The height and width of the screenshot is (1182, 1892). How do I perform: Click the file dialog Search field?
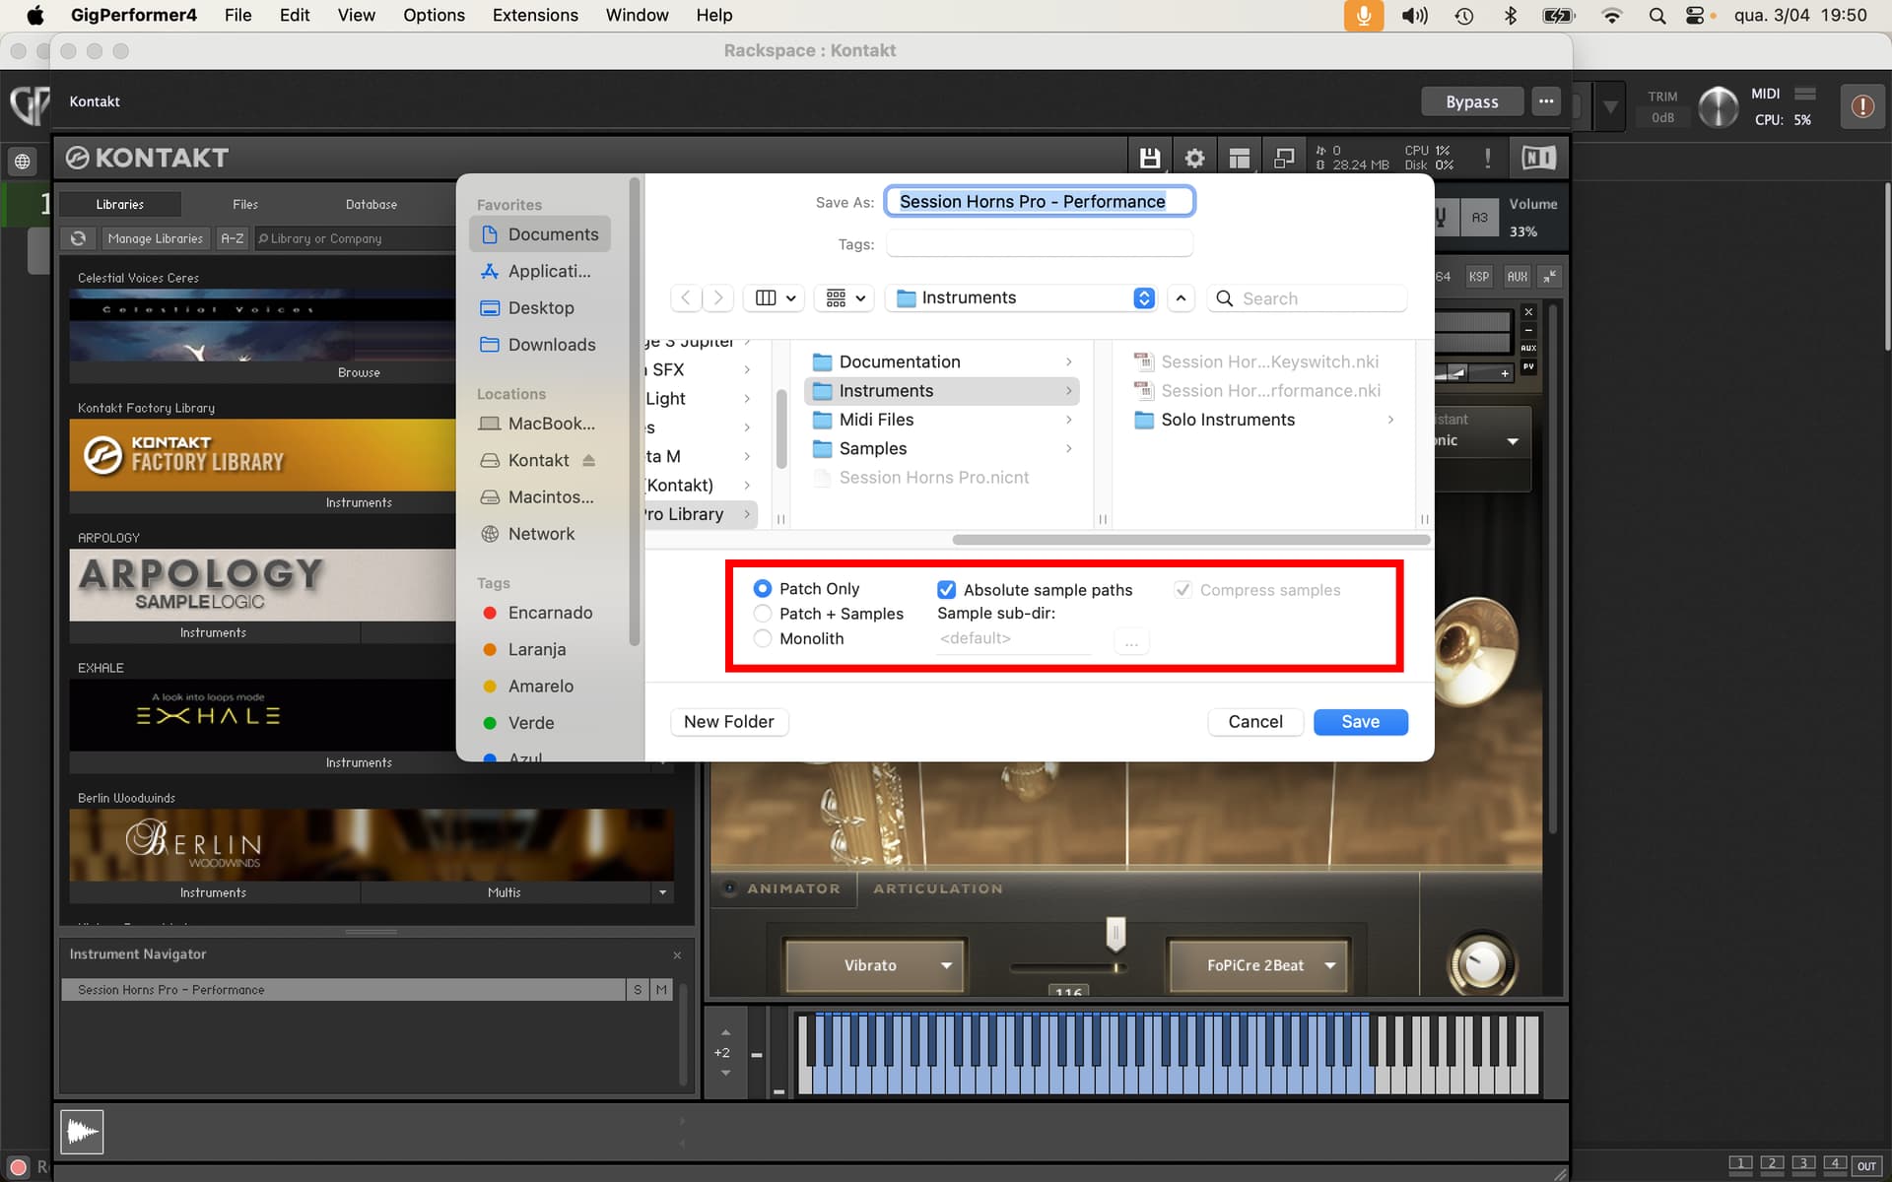tap(1307, 298)
